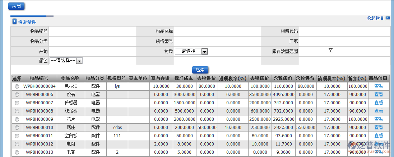
Task: Click the 现有存量 column header
Action: [x=161, y=78]
